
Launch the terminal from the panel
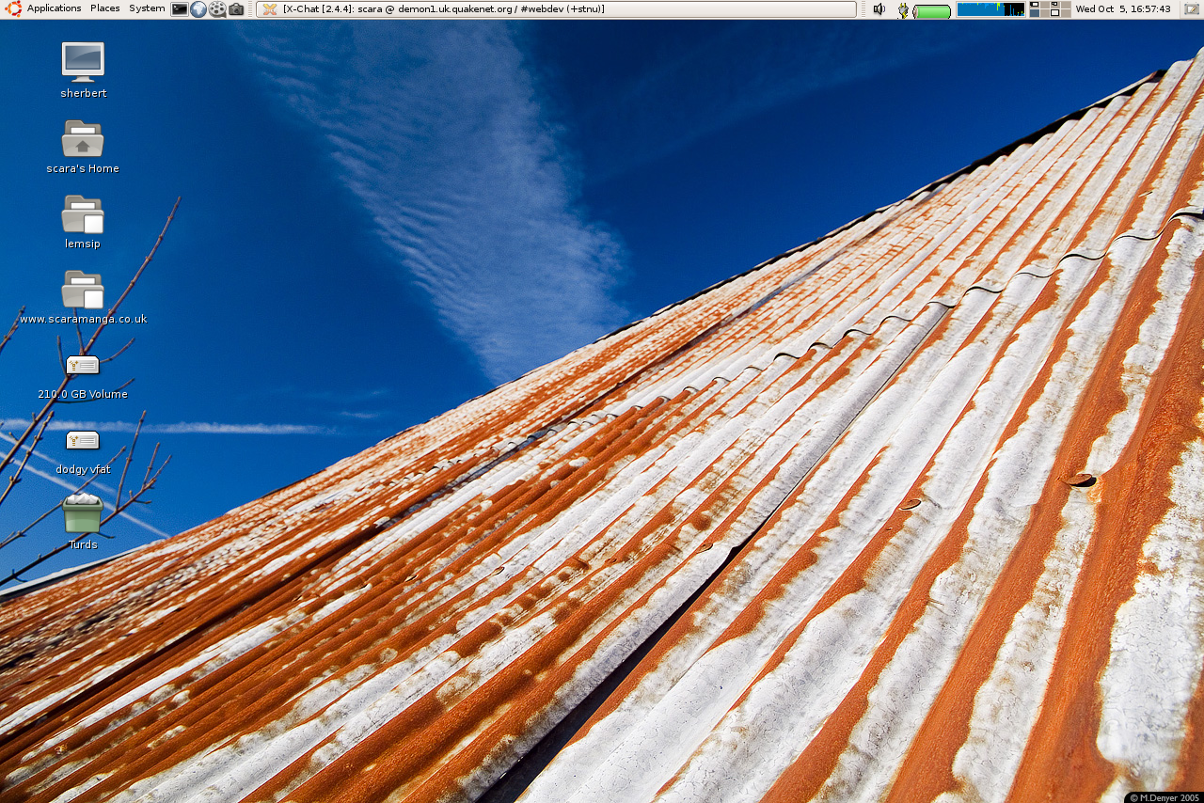[x=180, y=9]
